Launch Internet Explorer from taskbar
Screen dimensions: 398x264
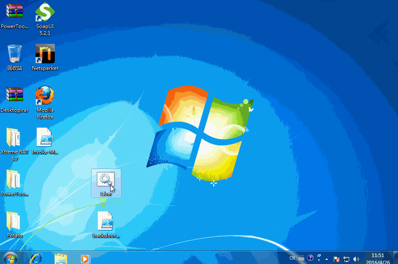pyautogui.click(x=36, y=258)
